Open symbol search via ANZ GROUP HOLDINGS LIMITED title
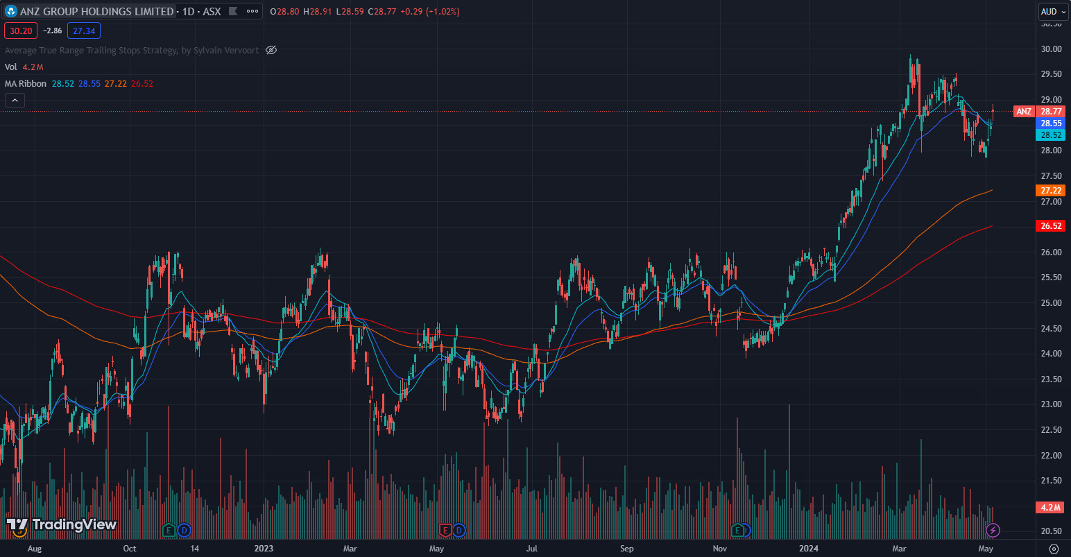This screenshot has height=557, width=1071. [x=96, y=11]
